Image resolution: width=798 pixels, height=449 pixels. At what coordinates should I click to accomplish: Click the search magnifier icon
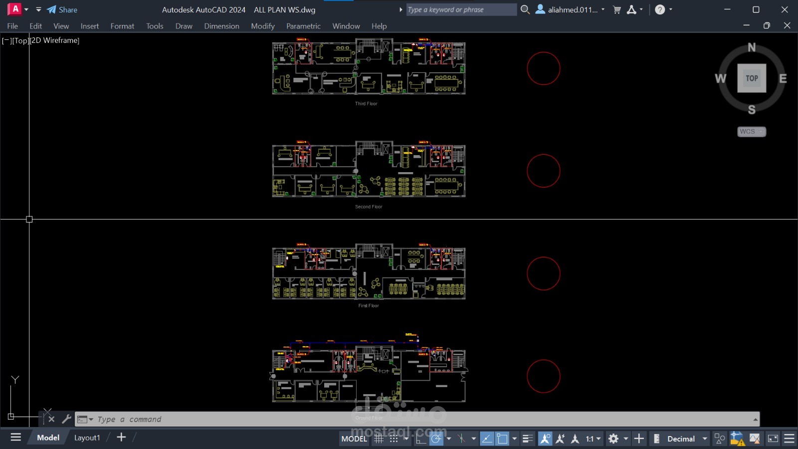pos(525,9)
